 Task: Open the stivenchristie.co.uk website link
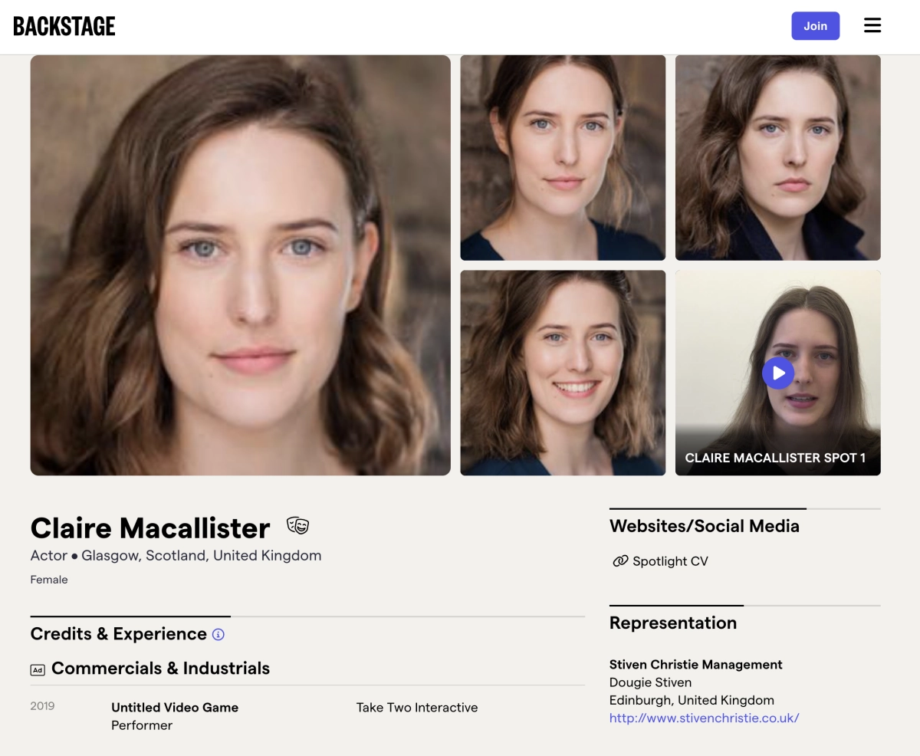(x=705, y=718)
